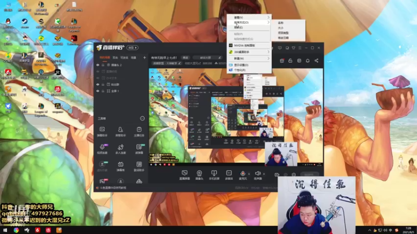
Task: Toggle lock on 粉丝群 source
Action: (x=103, y=84)
